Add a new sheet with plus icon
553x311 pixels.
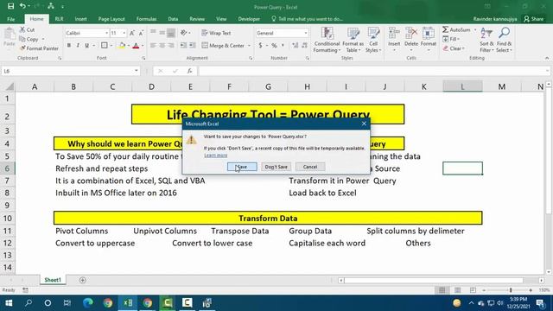pyautogui.click(x=83, y=280)
